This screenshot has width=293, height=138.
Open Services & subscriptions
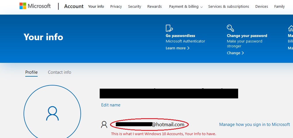coord(229,7)
